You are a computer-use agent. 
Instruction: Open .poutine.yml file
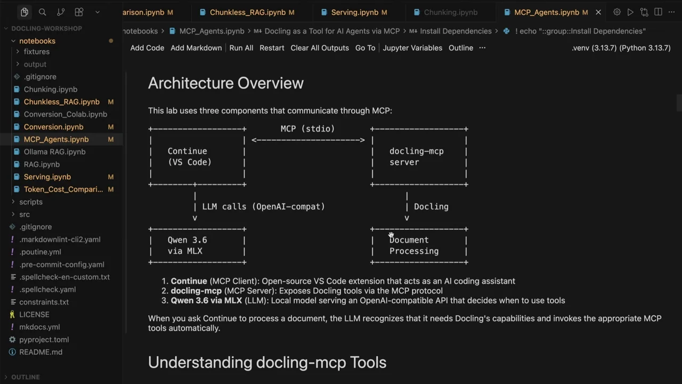pos(40,252)
